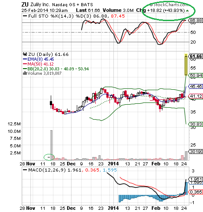Select the 25-Feb-2014 10:29am timestamp
203x212 pixels.
45,11
